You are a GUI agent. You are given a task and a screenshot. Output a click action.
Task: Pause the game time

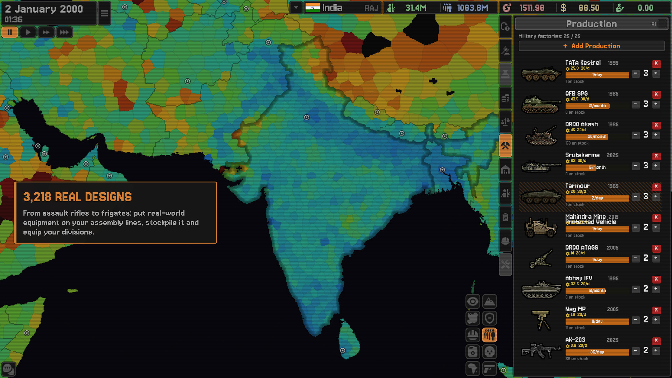tap(10, 32)
